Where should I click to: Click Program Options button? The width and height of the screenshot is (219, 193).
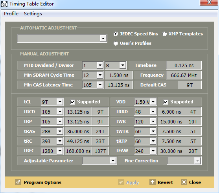38,182
